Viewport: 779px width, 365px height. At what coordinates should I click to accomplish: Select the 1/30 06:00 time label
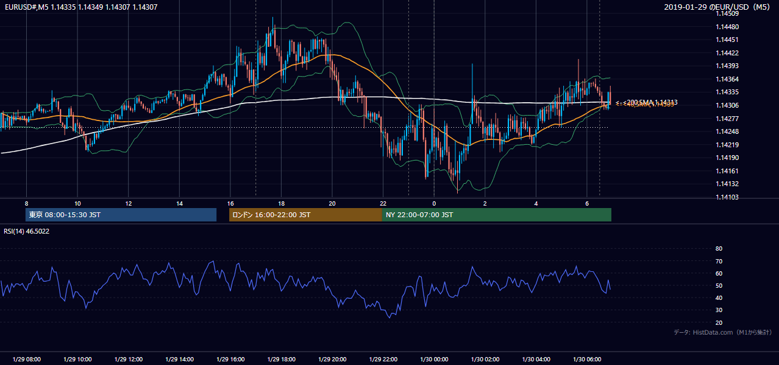(x=587, y=359)
